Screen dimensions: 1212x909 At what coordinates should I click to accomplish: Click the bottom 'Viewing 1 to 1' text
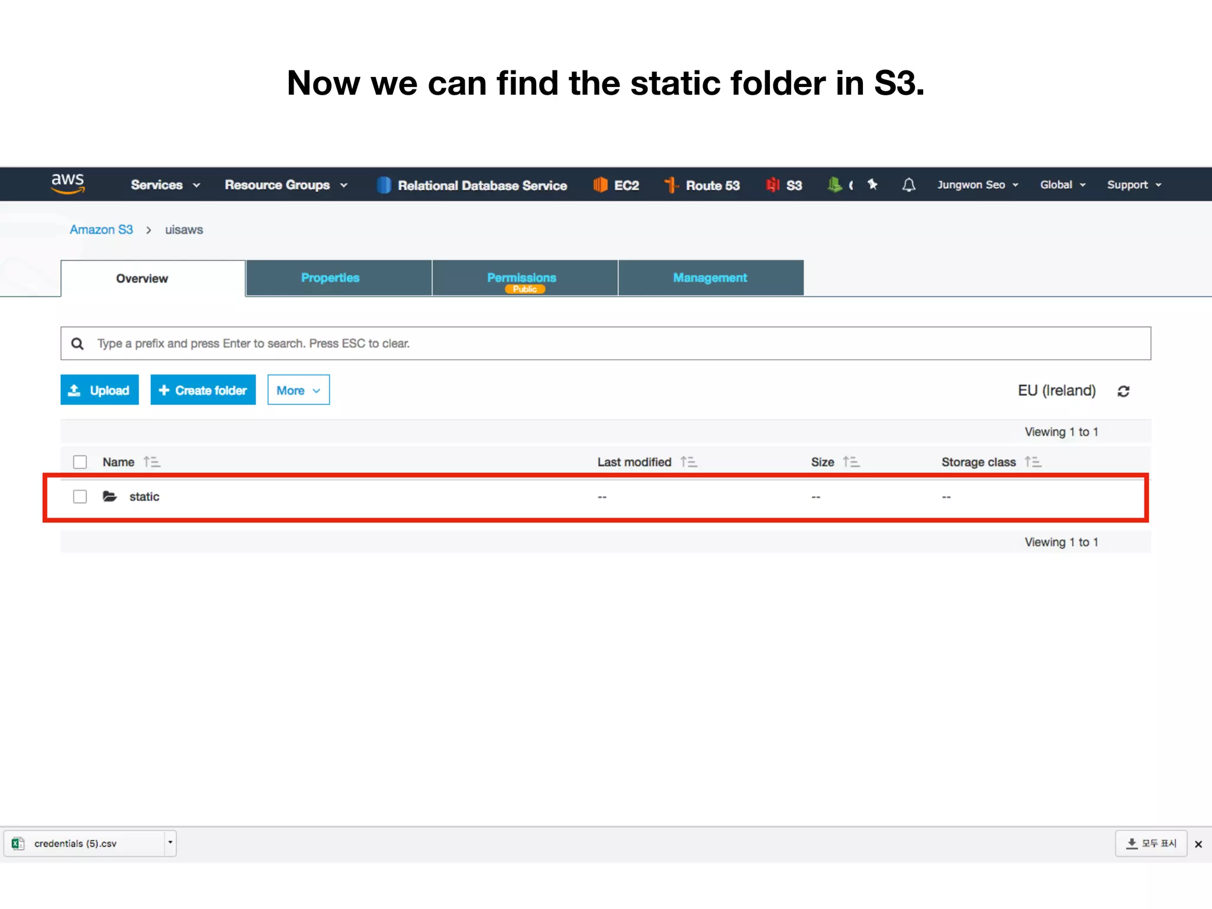tap(1062, 542)
